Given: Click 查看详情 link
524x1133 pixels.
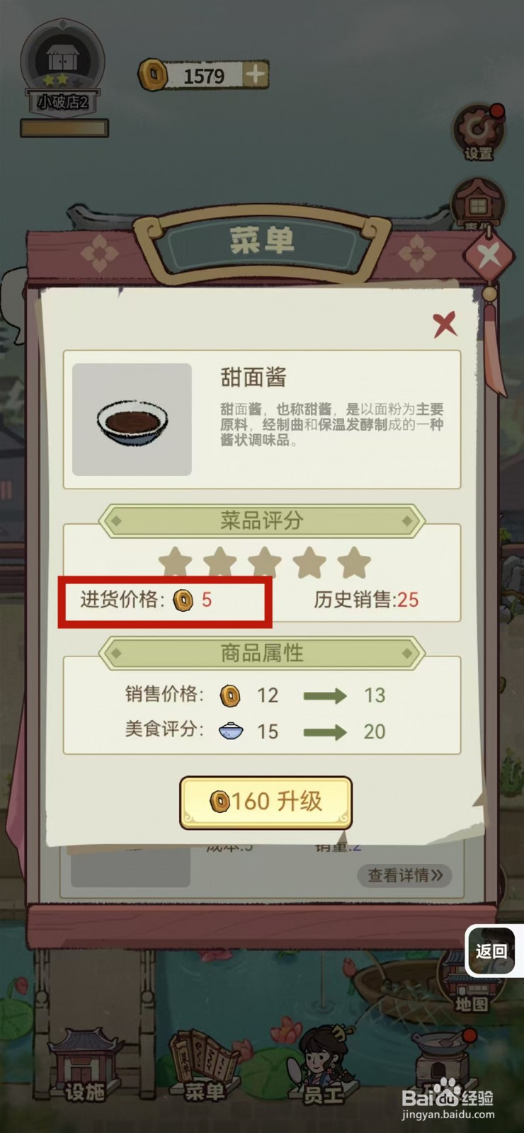Looking at the screenshot, I should click(x=405, y=875).
